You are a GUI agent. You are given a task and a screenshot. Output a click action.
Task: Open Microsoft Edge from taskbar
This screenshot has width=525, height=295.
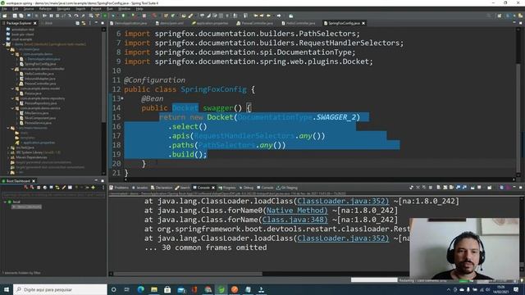pyautogui.click(x=140, y=289)
